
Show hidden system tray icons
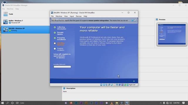pyautogui.click(x=161, y=103)
